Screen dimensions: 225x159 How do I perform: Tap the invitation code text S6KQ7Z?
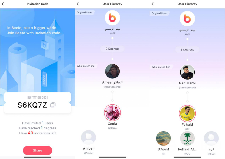[32, 105]
